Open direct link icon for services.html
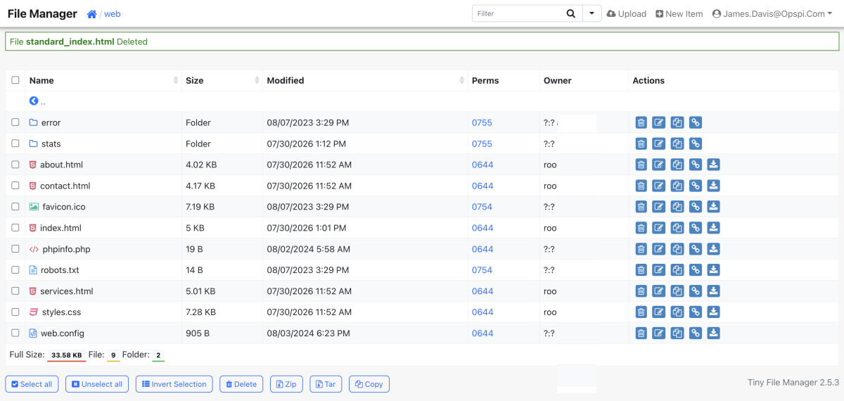Image resolution: width=844 pixels, height=401 pixels. (695, 291)
